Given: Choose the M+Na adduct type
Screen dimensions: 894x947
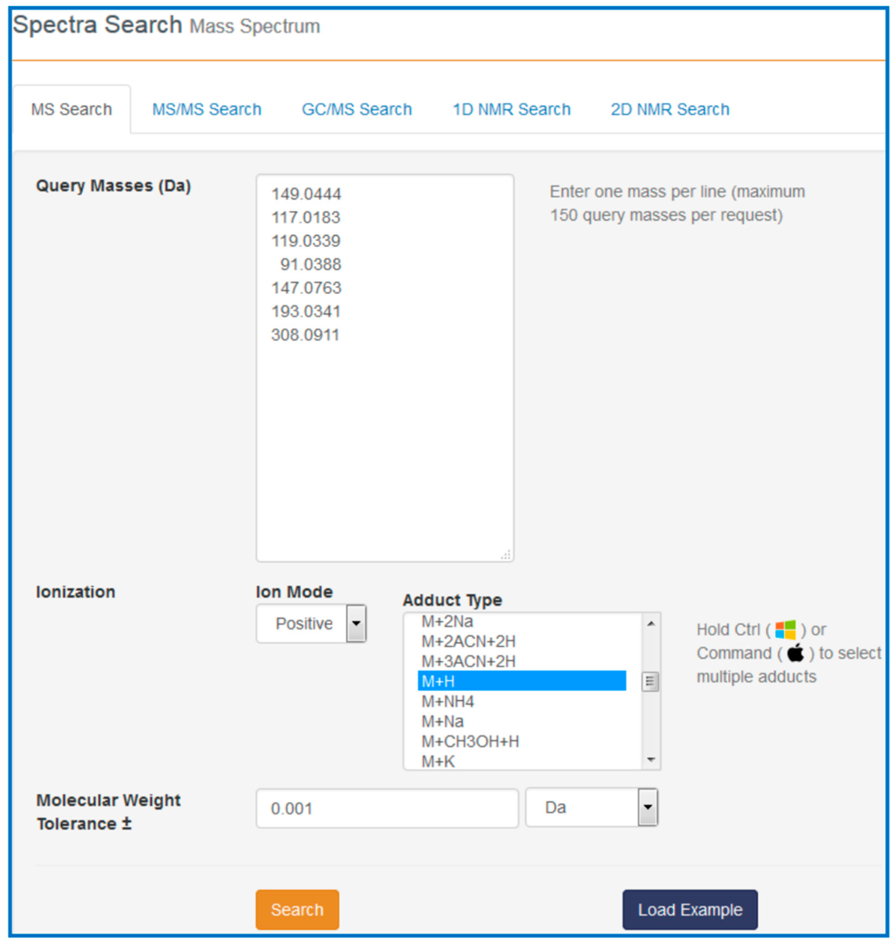Looking at the screenshot, I should 522,721.
